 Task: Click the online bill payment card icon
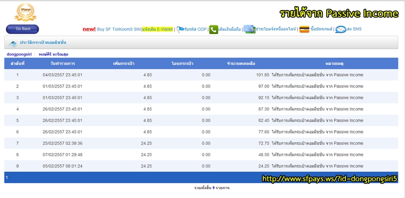[x=249, y=29]
